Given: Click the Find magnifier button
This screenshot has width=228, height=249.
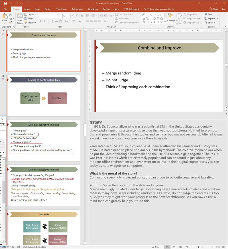Looking at the screenshot, I should [208, 15].
